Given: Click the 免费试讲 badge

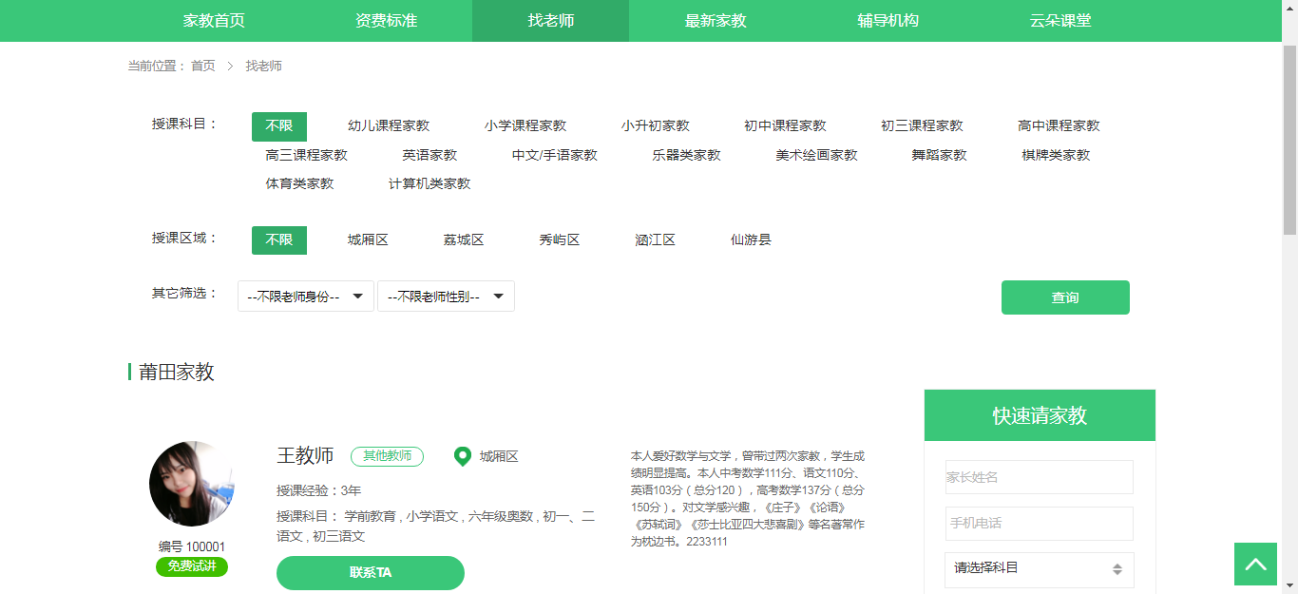Looking at the screenshot, I should [x=192, y=566].
